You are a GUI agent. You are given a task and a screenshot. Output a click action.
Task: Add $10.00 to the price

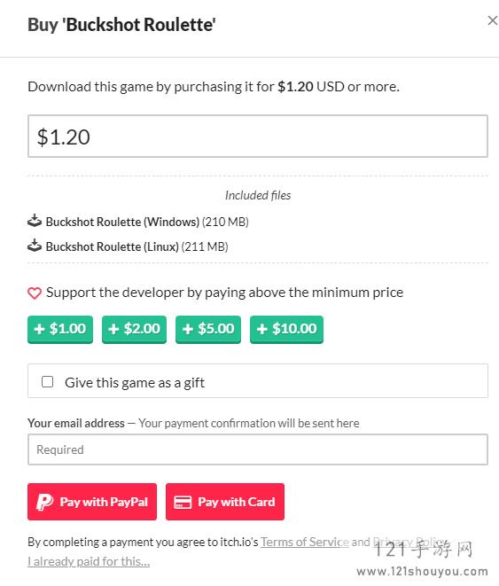pos(286,329)
